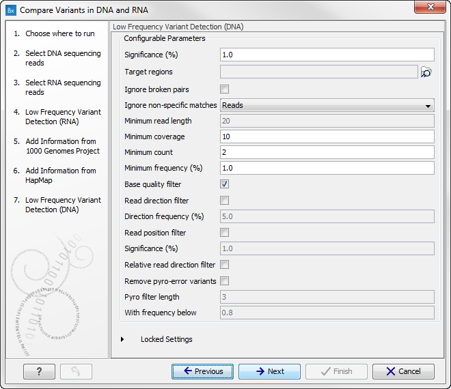Click the Minimum read length field
The height and width of the screenshot is (389, 451).
coord(327,121)
